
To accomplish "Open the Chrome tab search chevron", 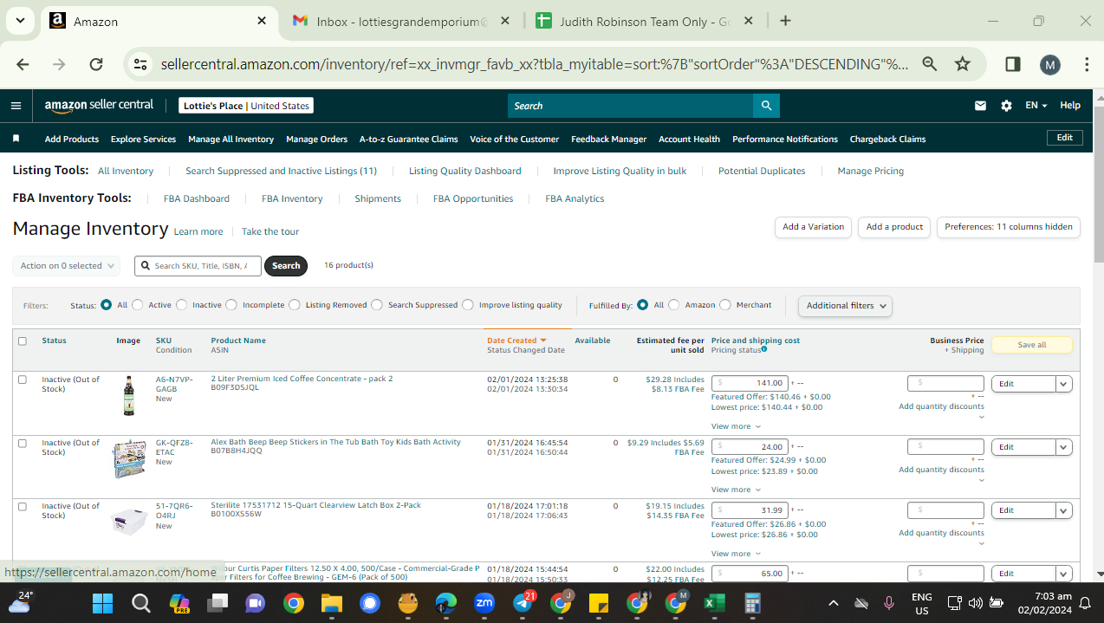I will click(19, 21).
